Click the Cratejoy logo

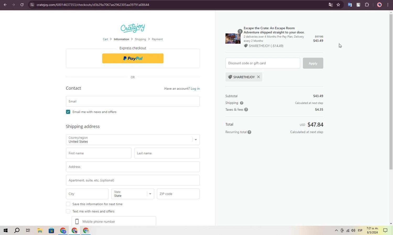click(x=133, y=28)
